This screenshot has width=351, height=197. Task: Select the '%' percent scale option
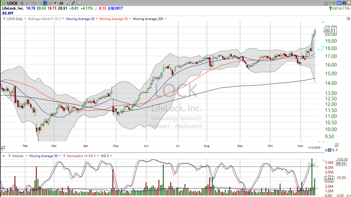(333, 150)
